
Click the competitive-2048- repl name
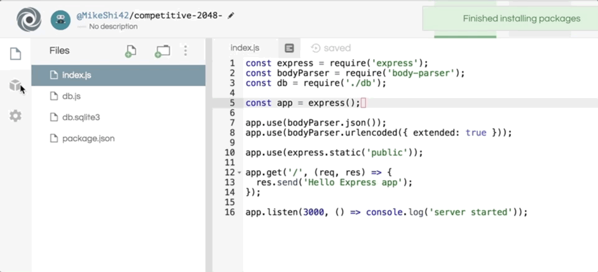point(179,16)
